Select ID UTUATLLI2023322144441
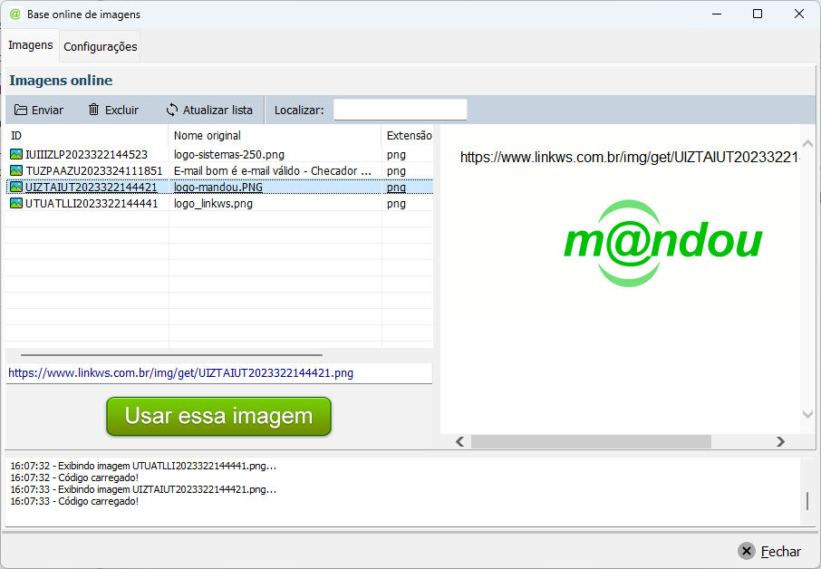Viewport: 821px width, 569px height. (x=92, y=203)
